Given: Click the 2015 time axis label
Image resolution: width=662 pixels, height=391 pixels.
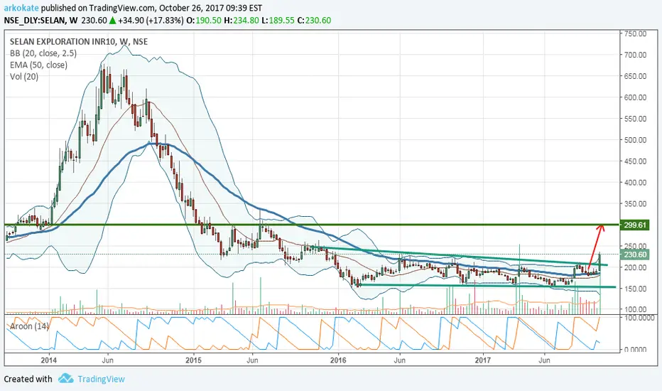Looking at the screenshot, I should (x=194, y=360).
